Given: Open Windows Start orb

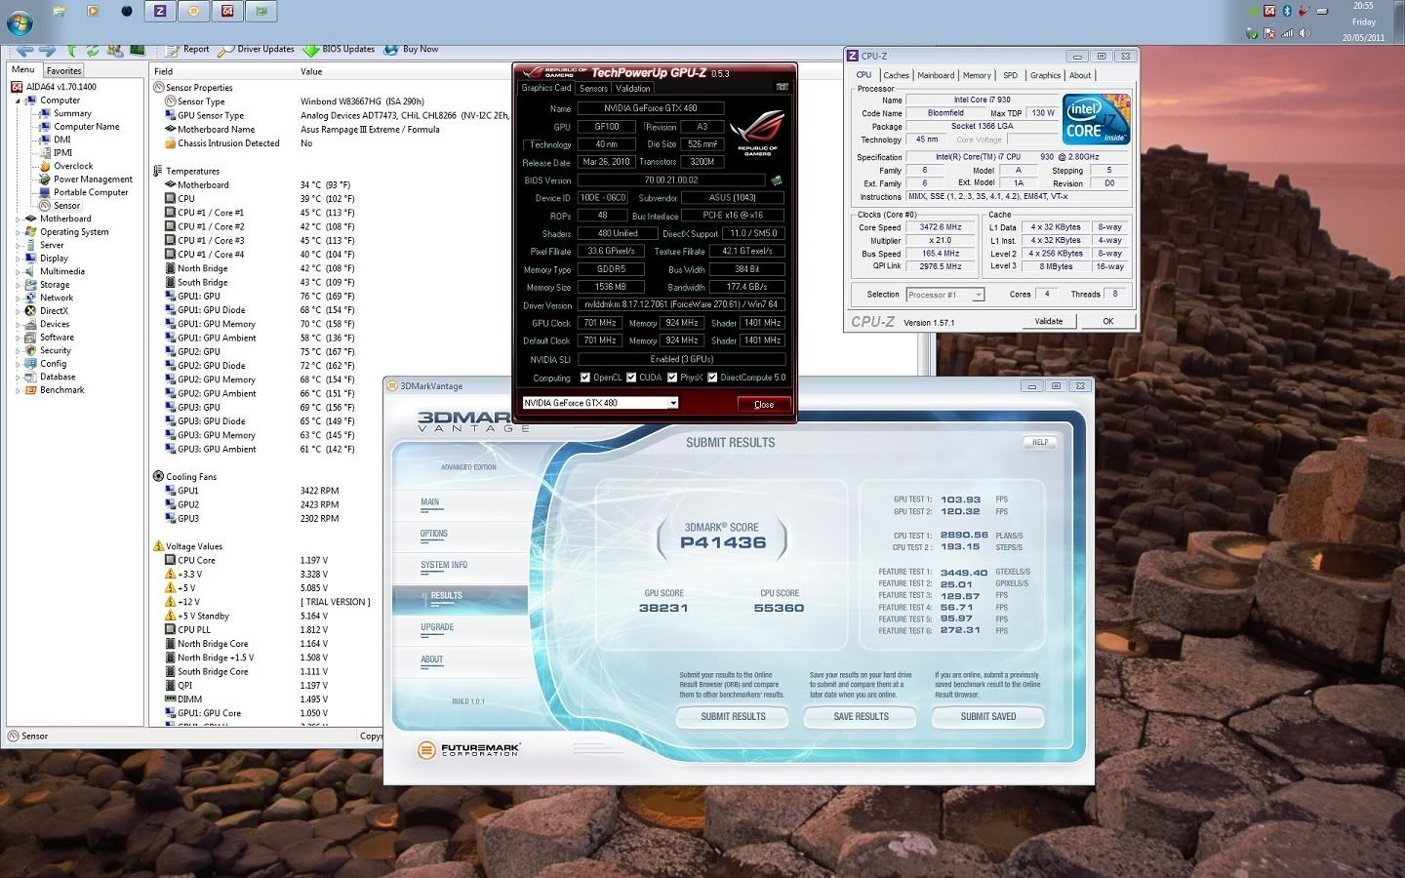Looking at the screenshot, I should coord(20,21).
